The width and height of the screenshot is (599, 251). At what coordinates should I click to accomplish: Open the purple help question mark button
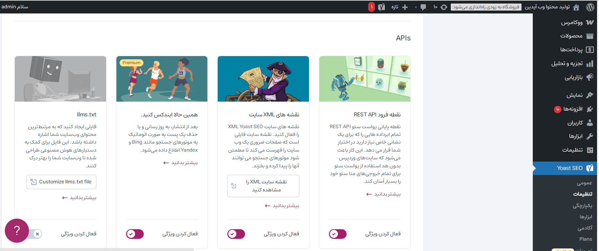coord(17,230)
